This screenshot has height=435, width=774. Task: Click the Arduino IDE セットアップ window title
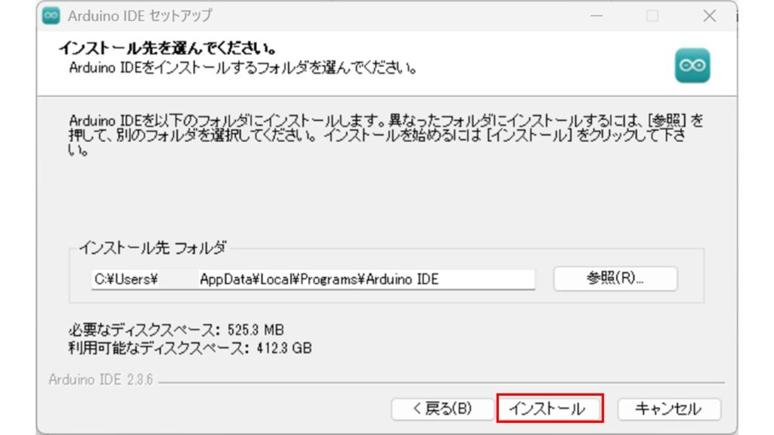140,15
